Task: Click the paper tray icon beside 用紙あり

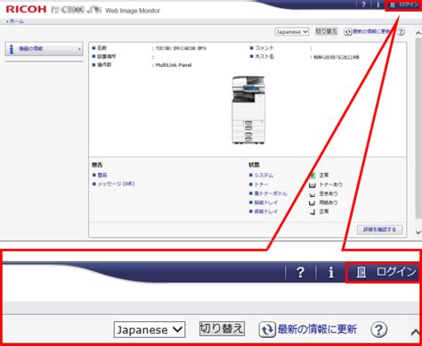Action: point(312,203)
